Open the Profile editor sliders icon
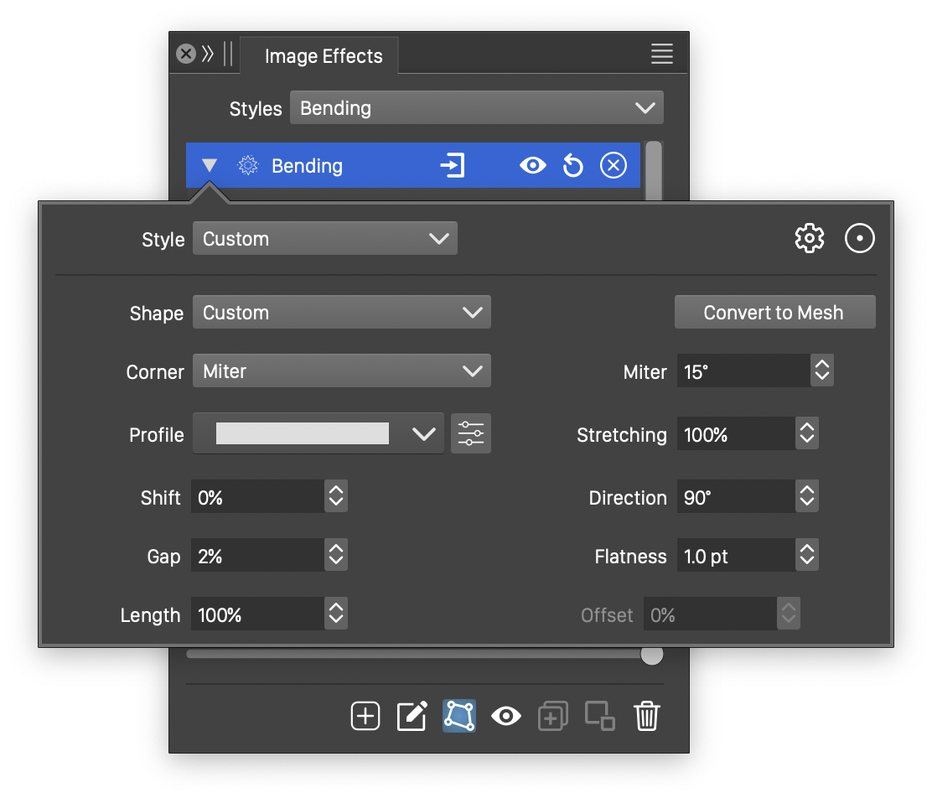 coord(471,434)
